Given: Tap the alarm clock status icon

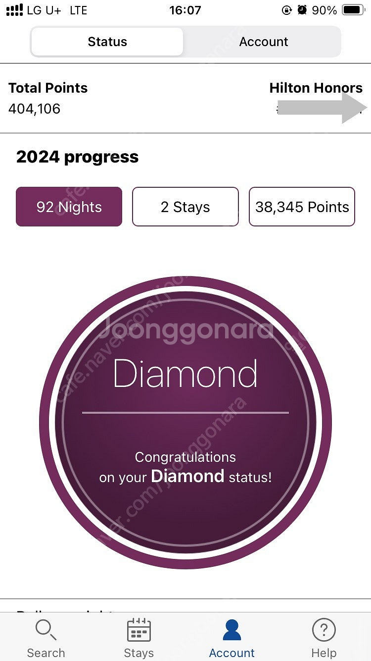Looking at the screenshot, I should [x=302, y=10].
